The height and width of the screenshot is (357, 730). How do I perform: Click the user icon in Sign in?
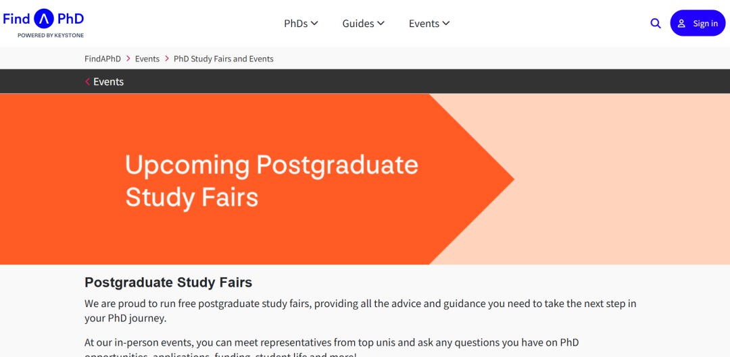coord(681,24)
